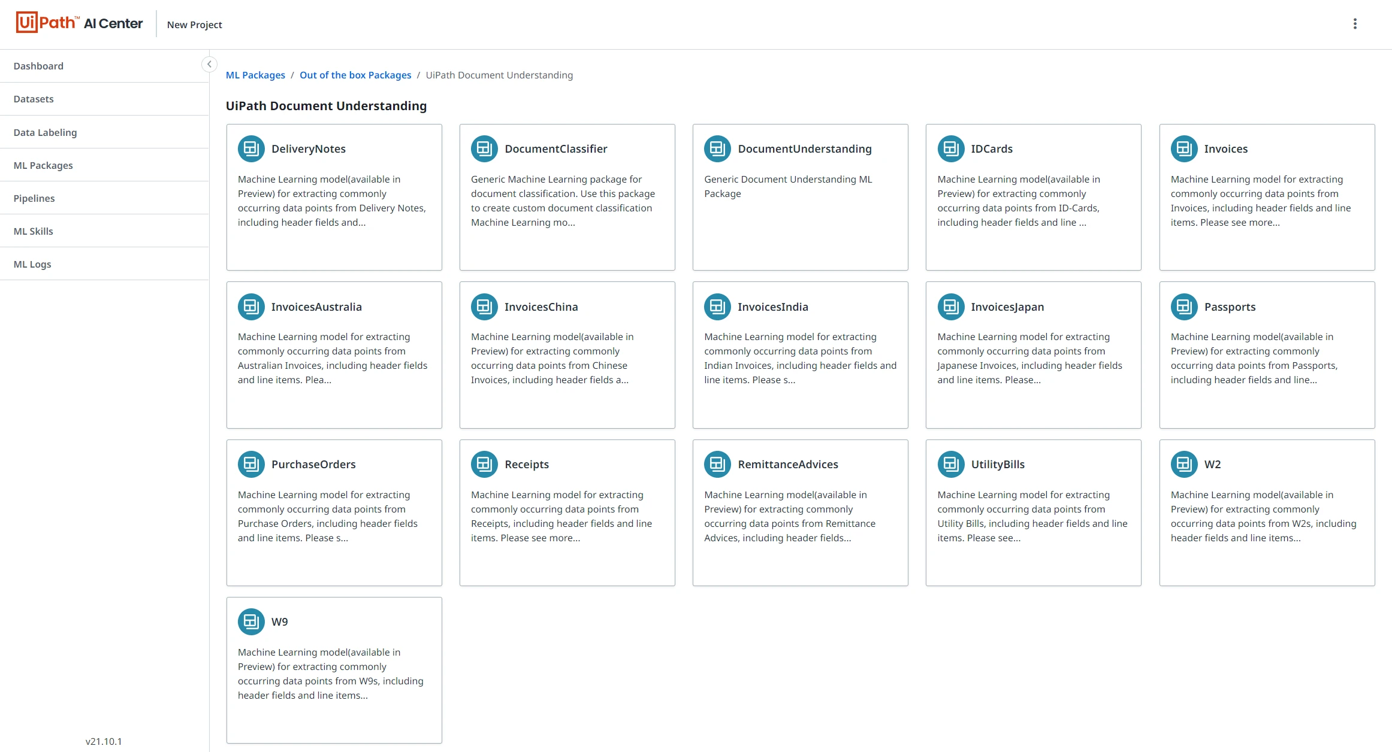Click the UtilityBills package icon
Screen dimensions: 1392x752
tap(951, 464)
